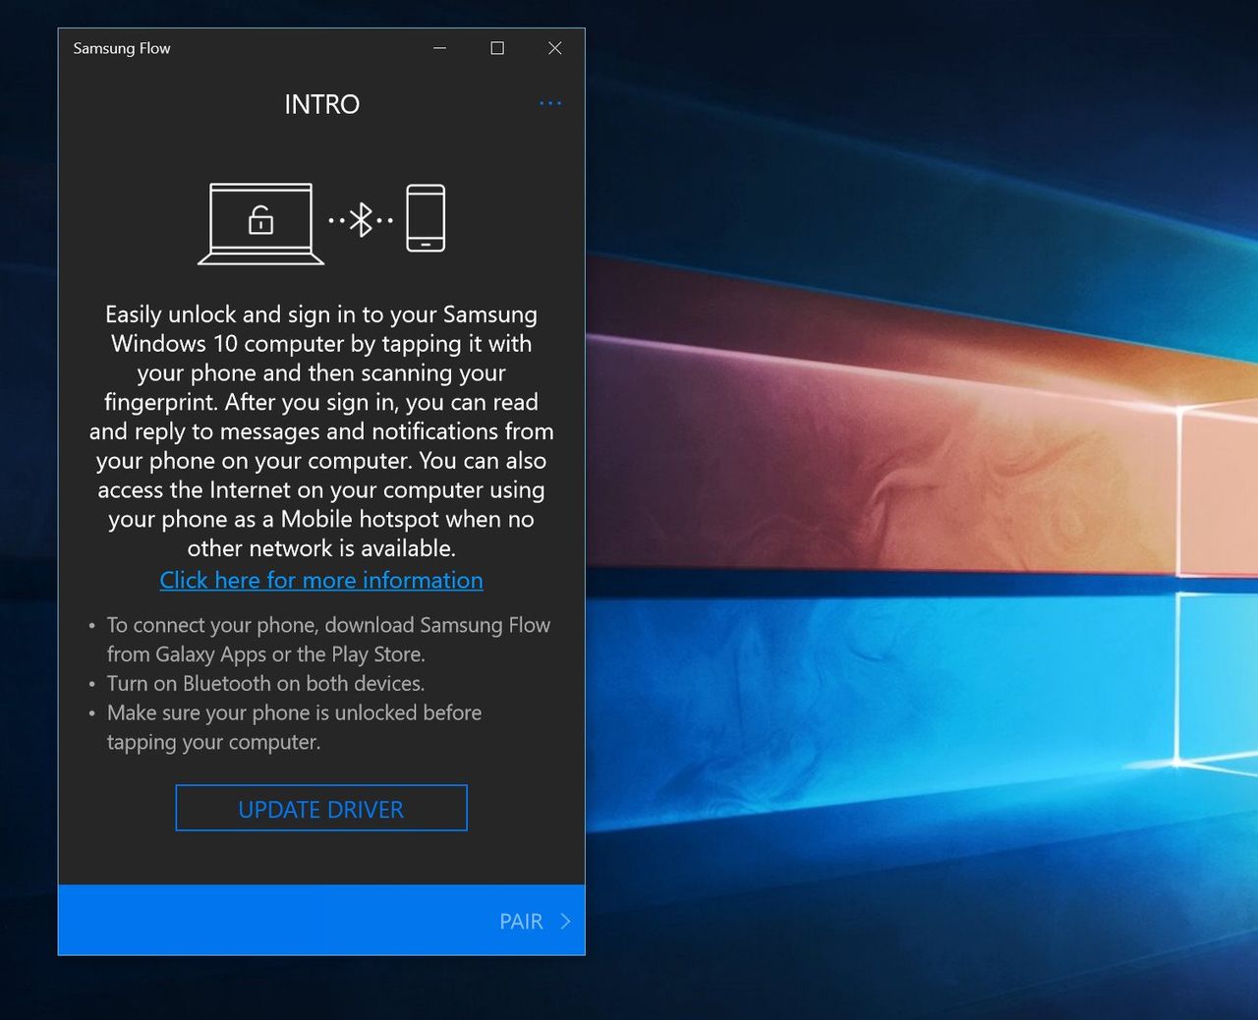This screenshot has height=1020, width=1258.
Task: Open the three-dot more options menu
Action: point(550,103)
